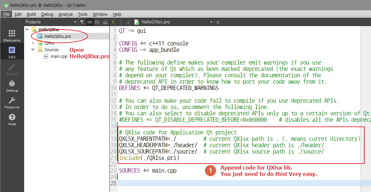Go back using the yellow arrow
Screen dimensions: 371x192
tap(113, 22)
